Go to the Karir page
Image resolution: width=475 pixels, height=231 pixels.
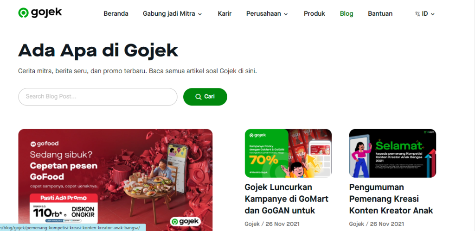click(x=225, y=13)
